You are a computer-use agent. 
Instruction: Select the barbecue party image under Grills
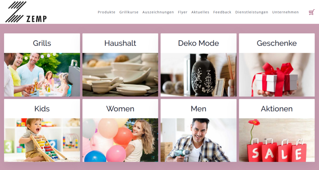click(x=42, y=75)
